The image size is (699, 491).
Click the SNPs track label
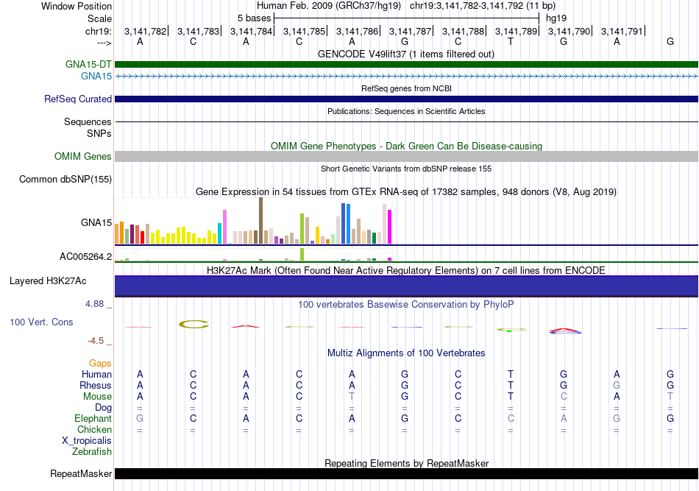(99, 133)
